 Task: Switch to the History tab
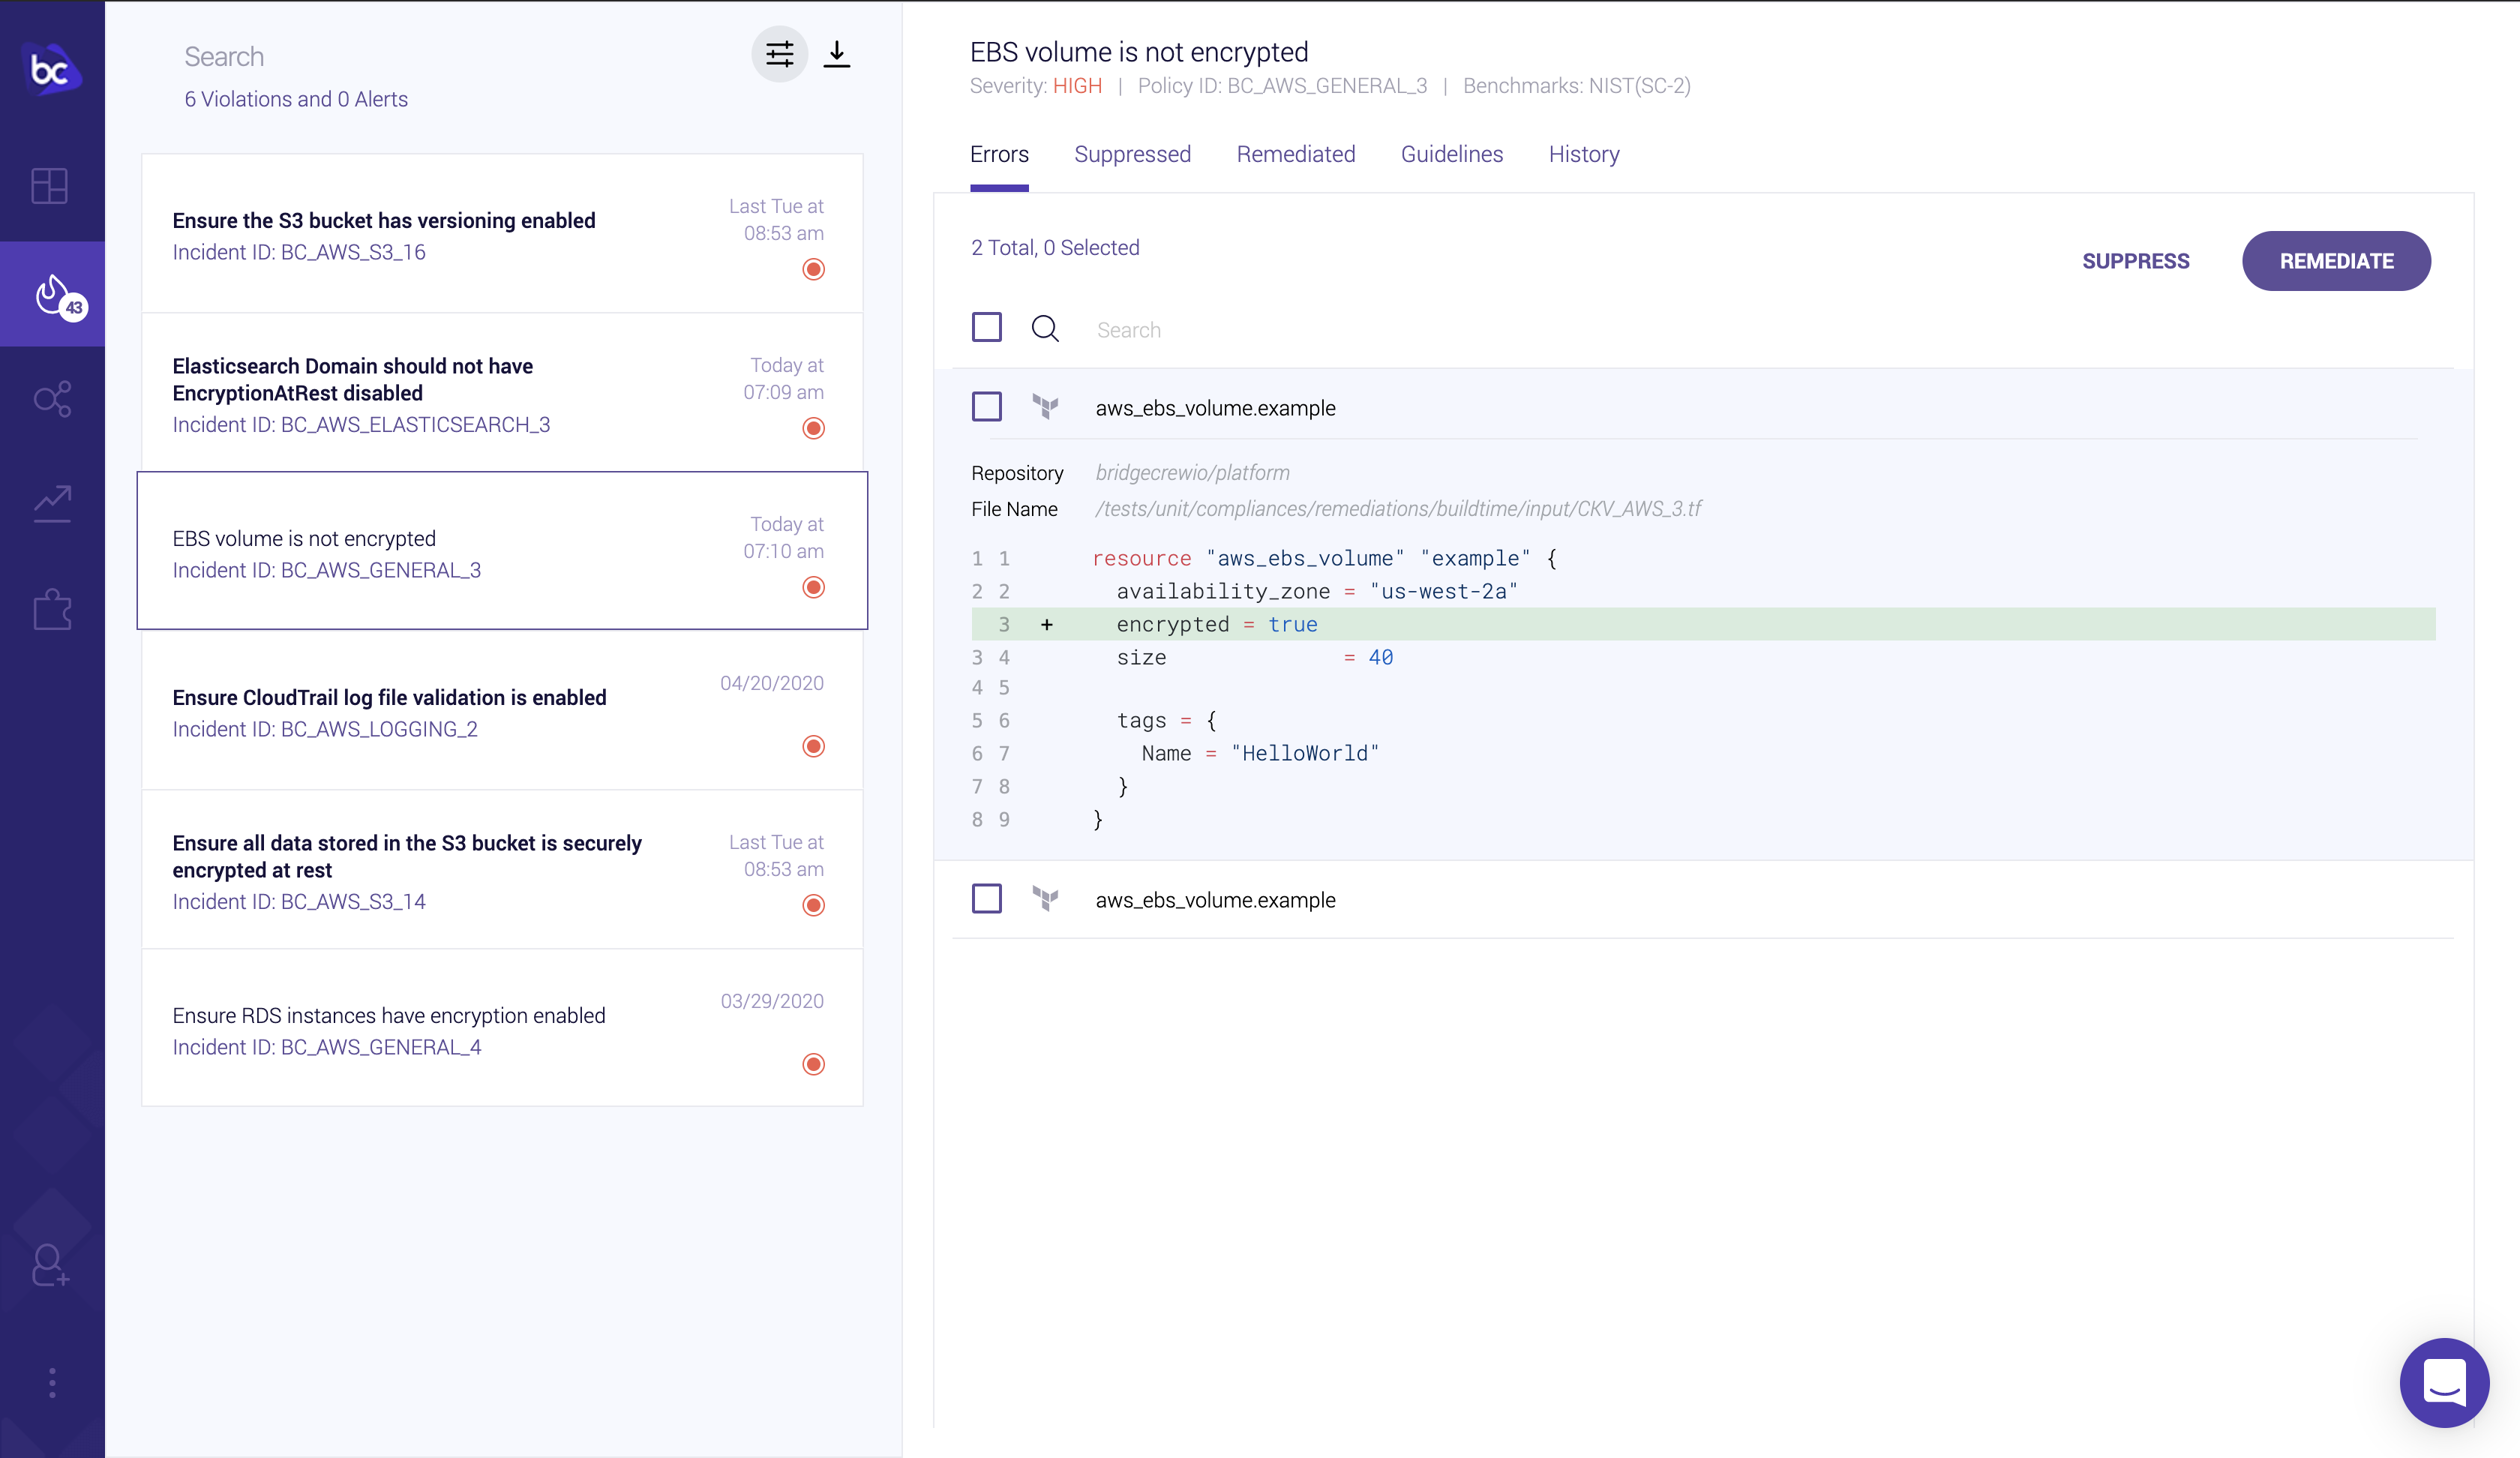(x=1584, y=154)
